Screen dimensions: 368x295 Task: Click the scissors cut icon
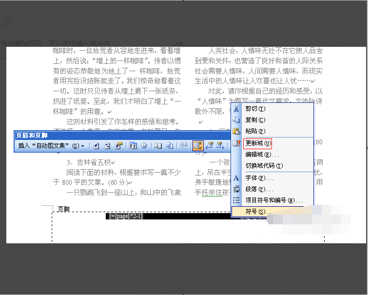tap(236, 109)
